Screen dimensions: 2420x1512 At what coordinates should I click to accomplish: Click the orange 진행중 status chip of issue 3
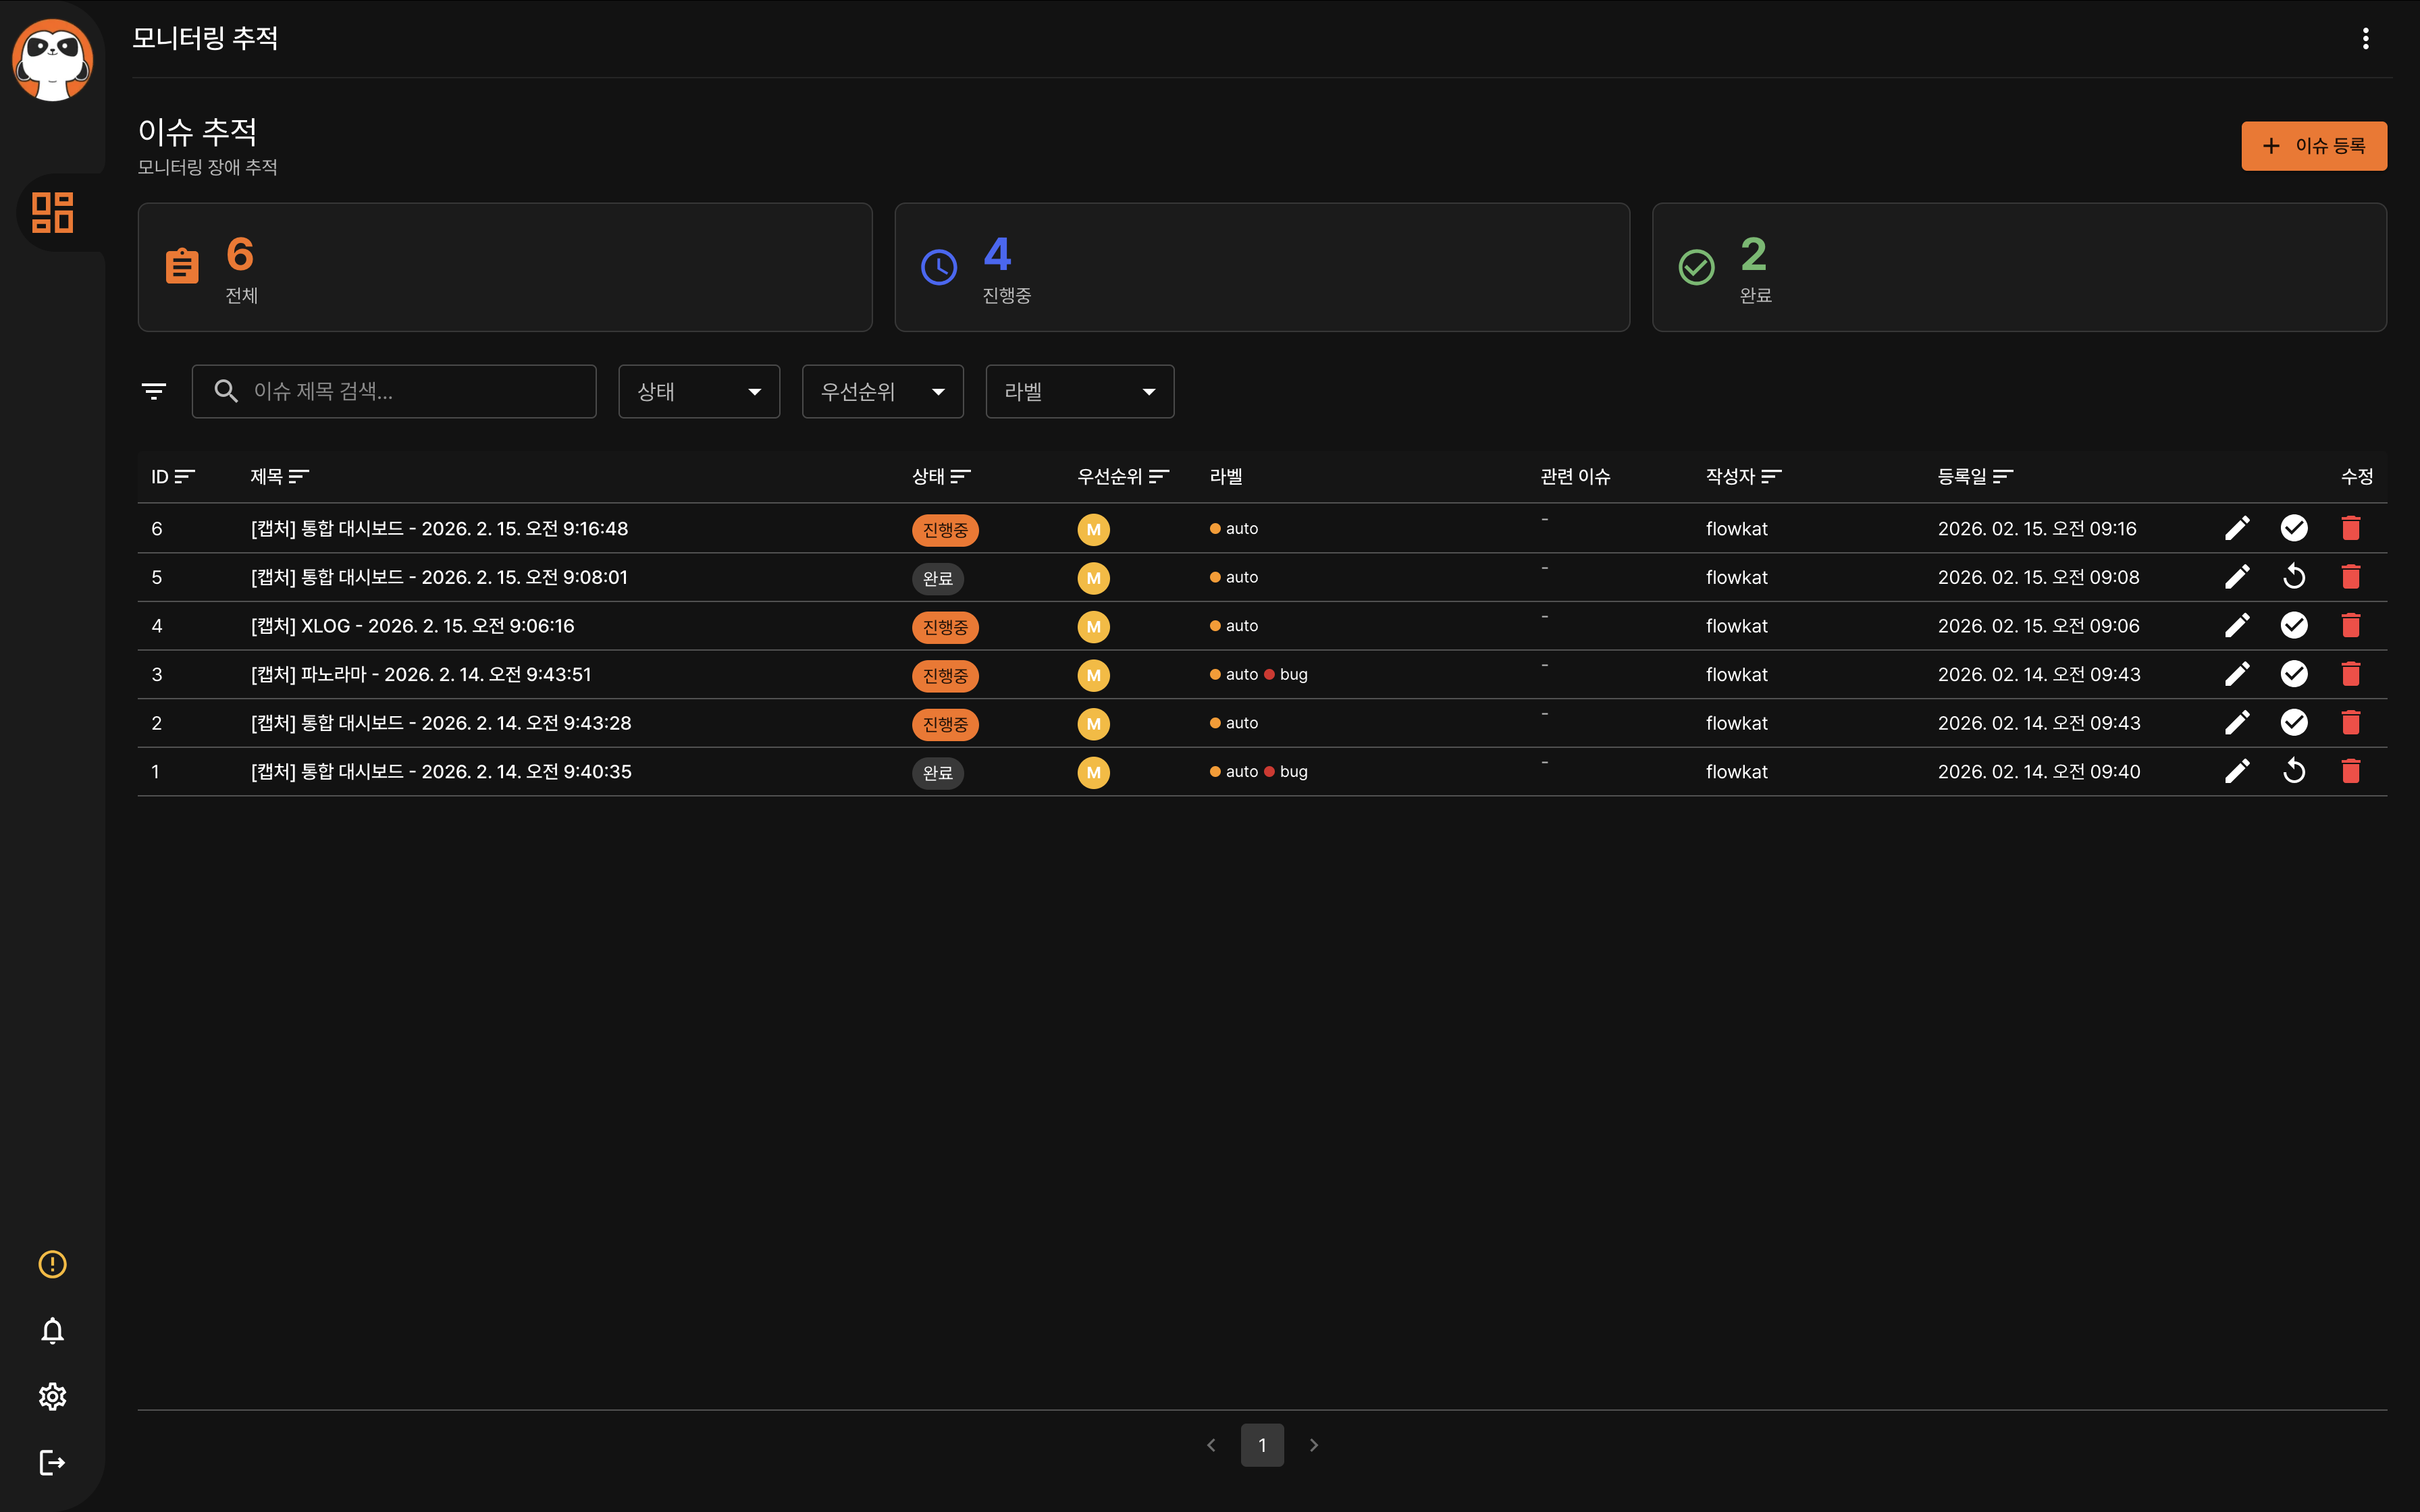tap(944, 676)
